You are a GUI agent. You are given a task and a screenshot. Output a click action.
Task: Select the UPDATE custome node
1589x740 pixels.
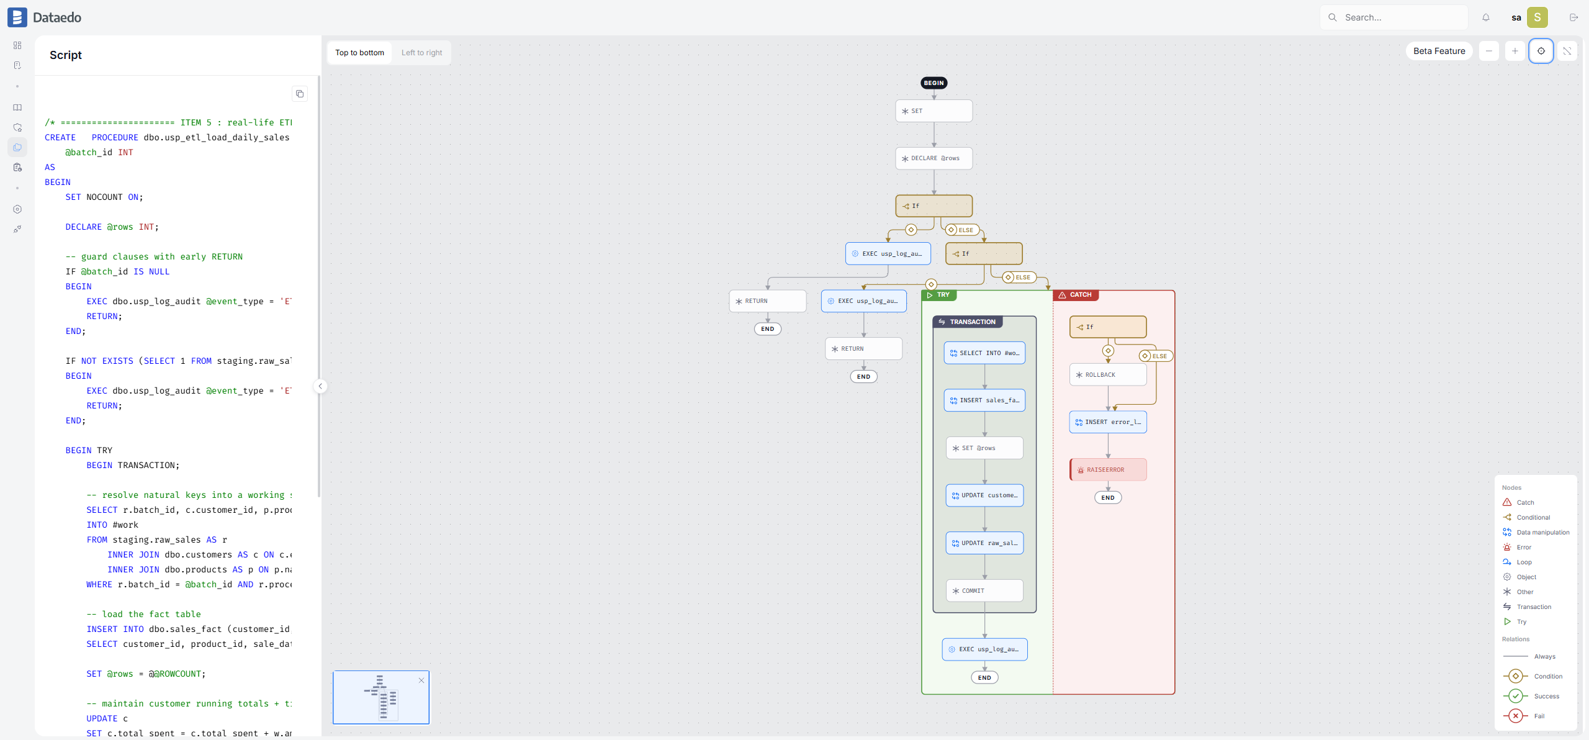tap(984, 495)
